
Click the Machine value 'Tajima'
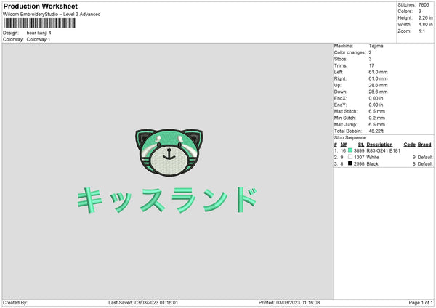(x=376, y=46)
